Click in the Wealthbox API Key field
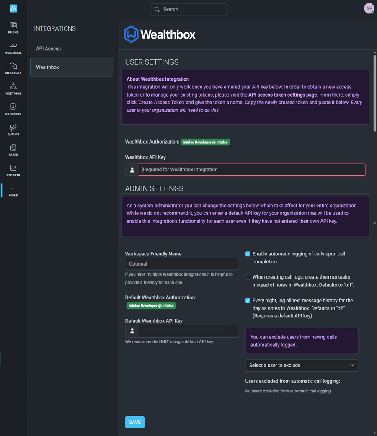Screen dimensions: 377x436 click(252, 170)
